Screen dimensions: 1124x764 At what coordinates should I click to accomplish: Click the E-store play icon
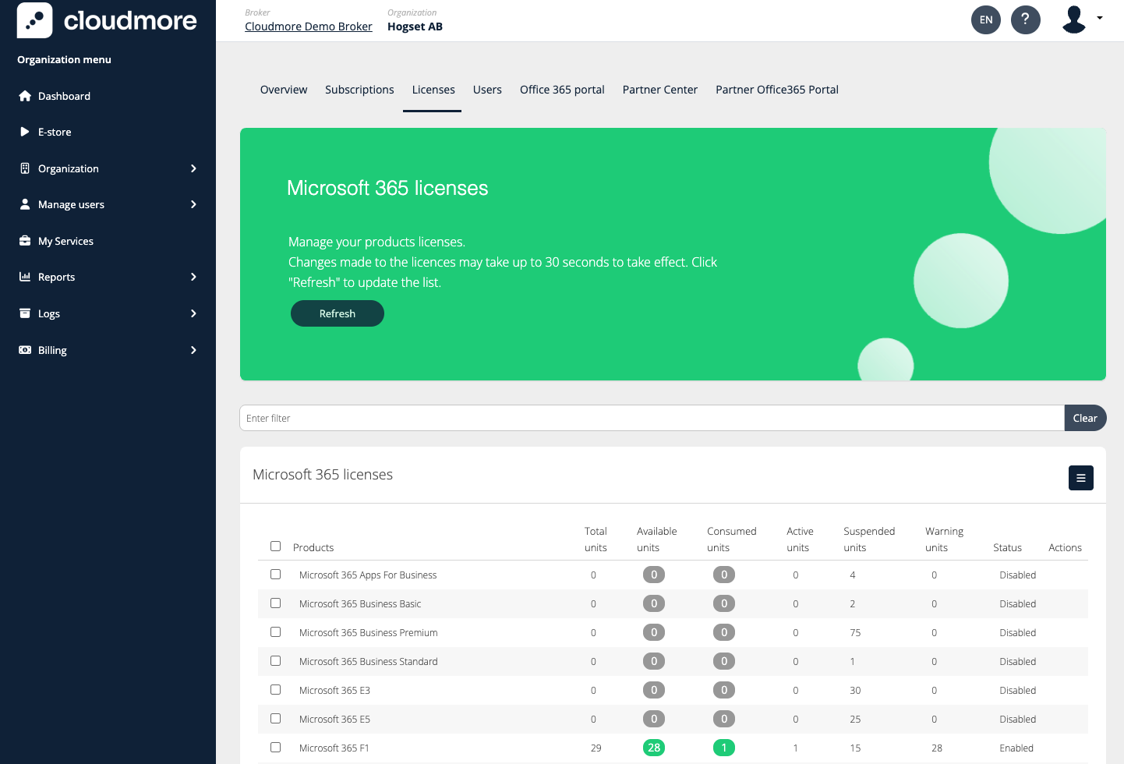click(25, 132)
